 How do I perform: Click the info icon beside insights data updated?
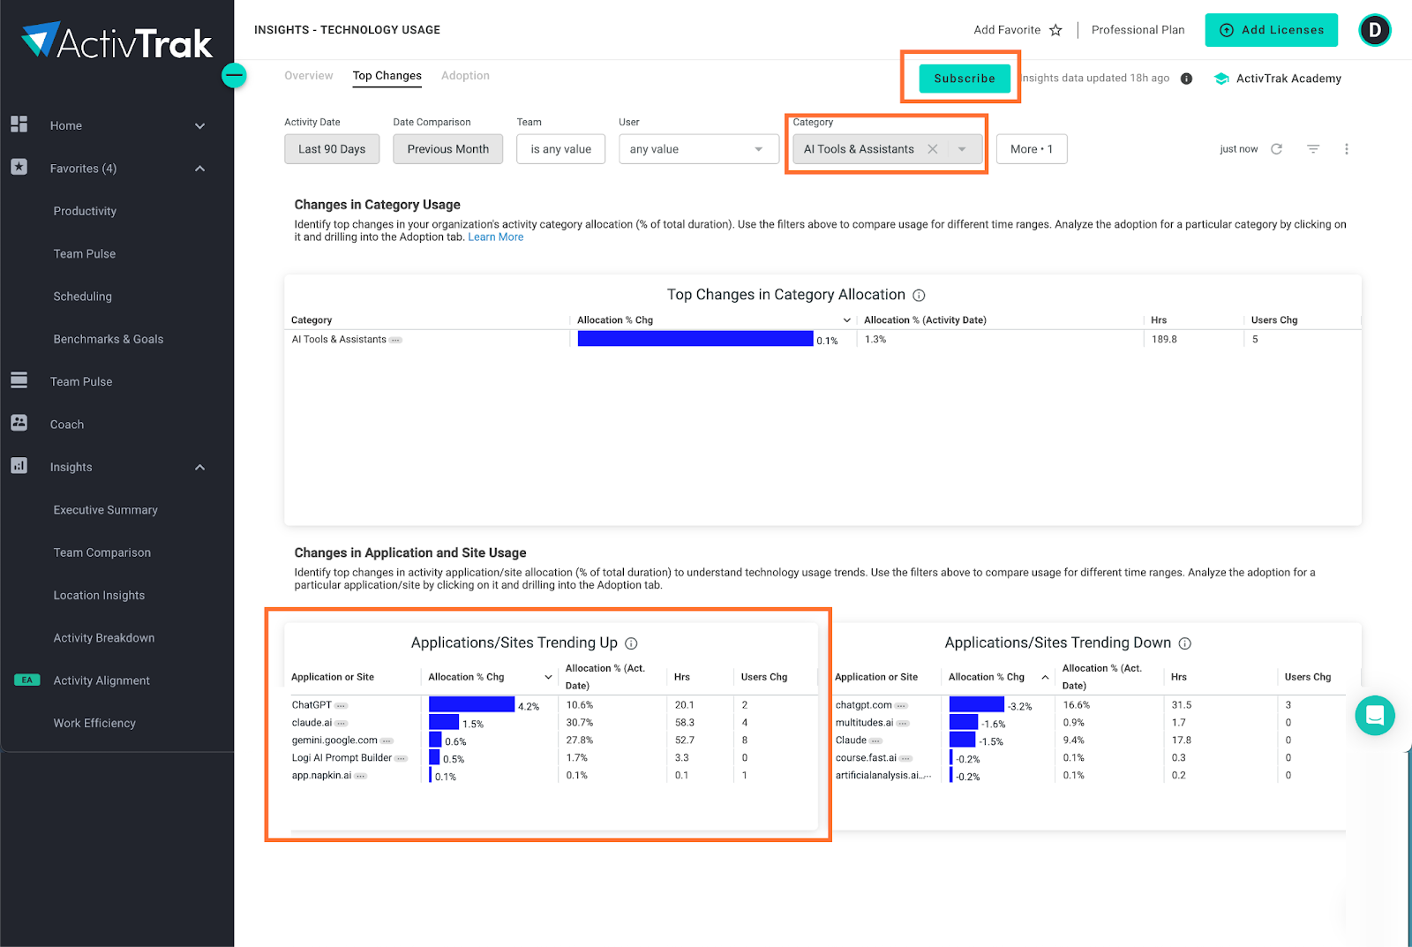coord(1186,79)
